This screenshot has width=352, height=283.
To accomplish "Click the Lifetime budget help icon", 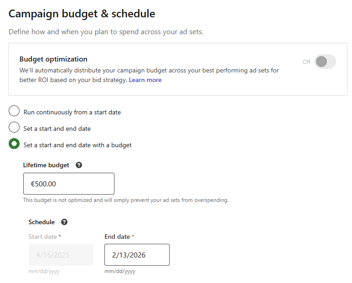I will (x=79, y=165).
